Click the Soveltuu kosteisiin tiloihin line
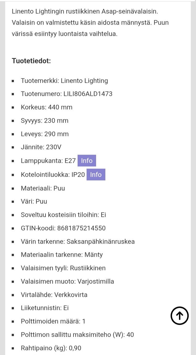This screenshot has width=196, height=355. 63,215
